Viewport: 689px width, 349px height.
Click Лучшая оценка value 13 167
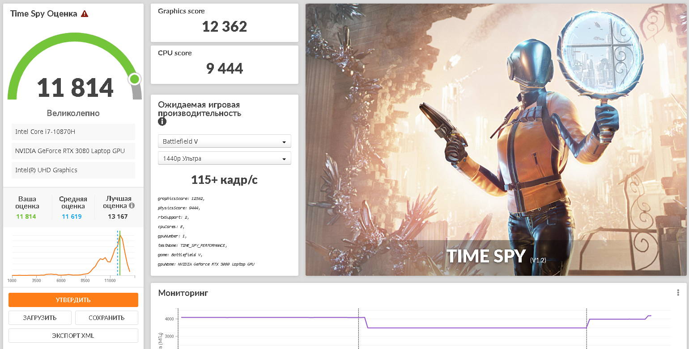pos(118,216)
